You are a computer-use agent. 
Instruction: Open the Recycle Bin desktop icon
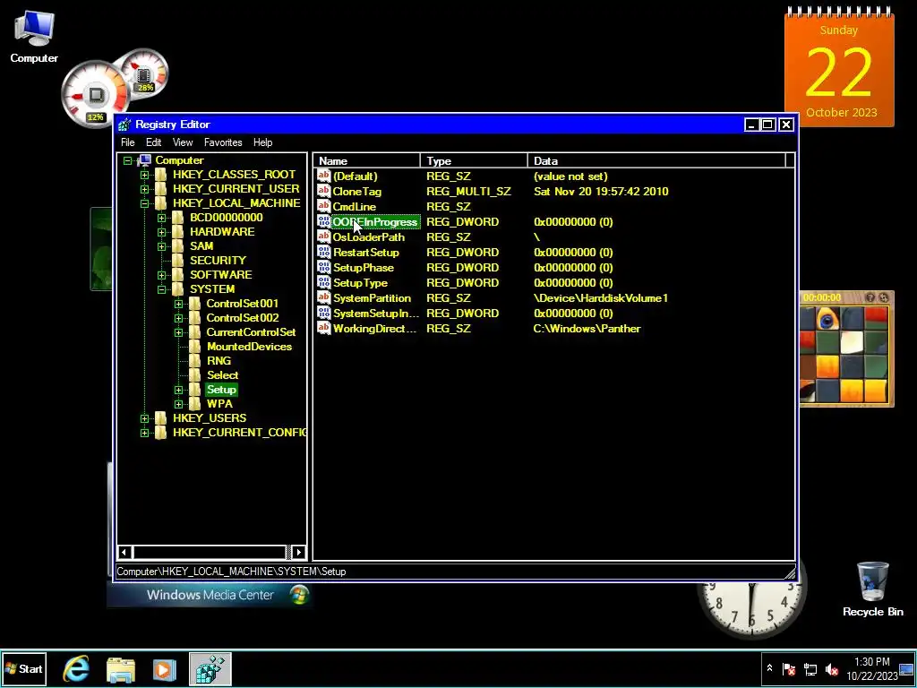tap(872, 589)
